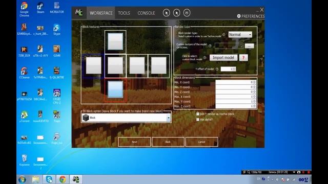Open File Explorer from the taskbar
Screen dimensions: 328x184
pos(36,179)
